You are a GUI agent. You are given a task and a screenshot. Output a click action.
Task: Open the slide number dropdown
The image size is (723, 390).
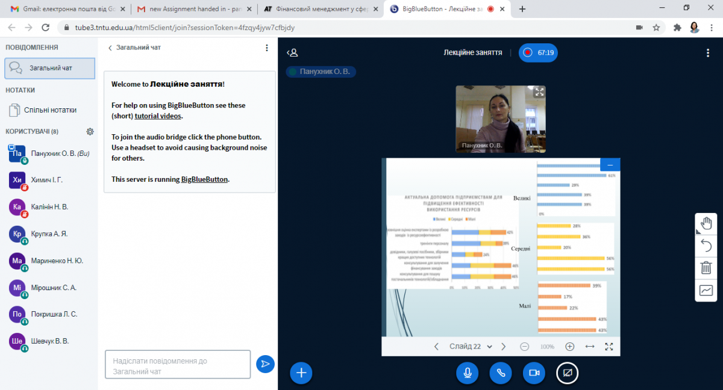[x=471, y=347]
